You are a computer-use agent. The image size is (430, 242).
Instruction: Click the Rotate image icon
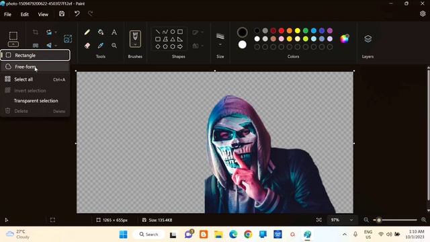point(49,32)
